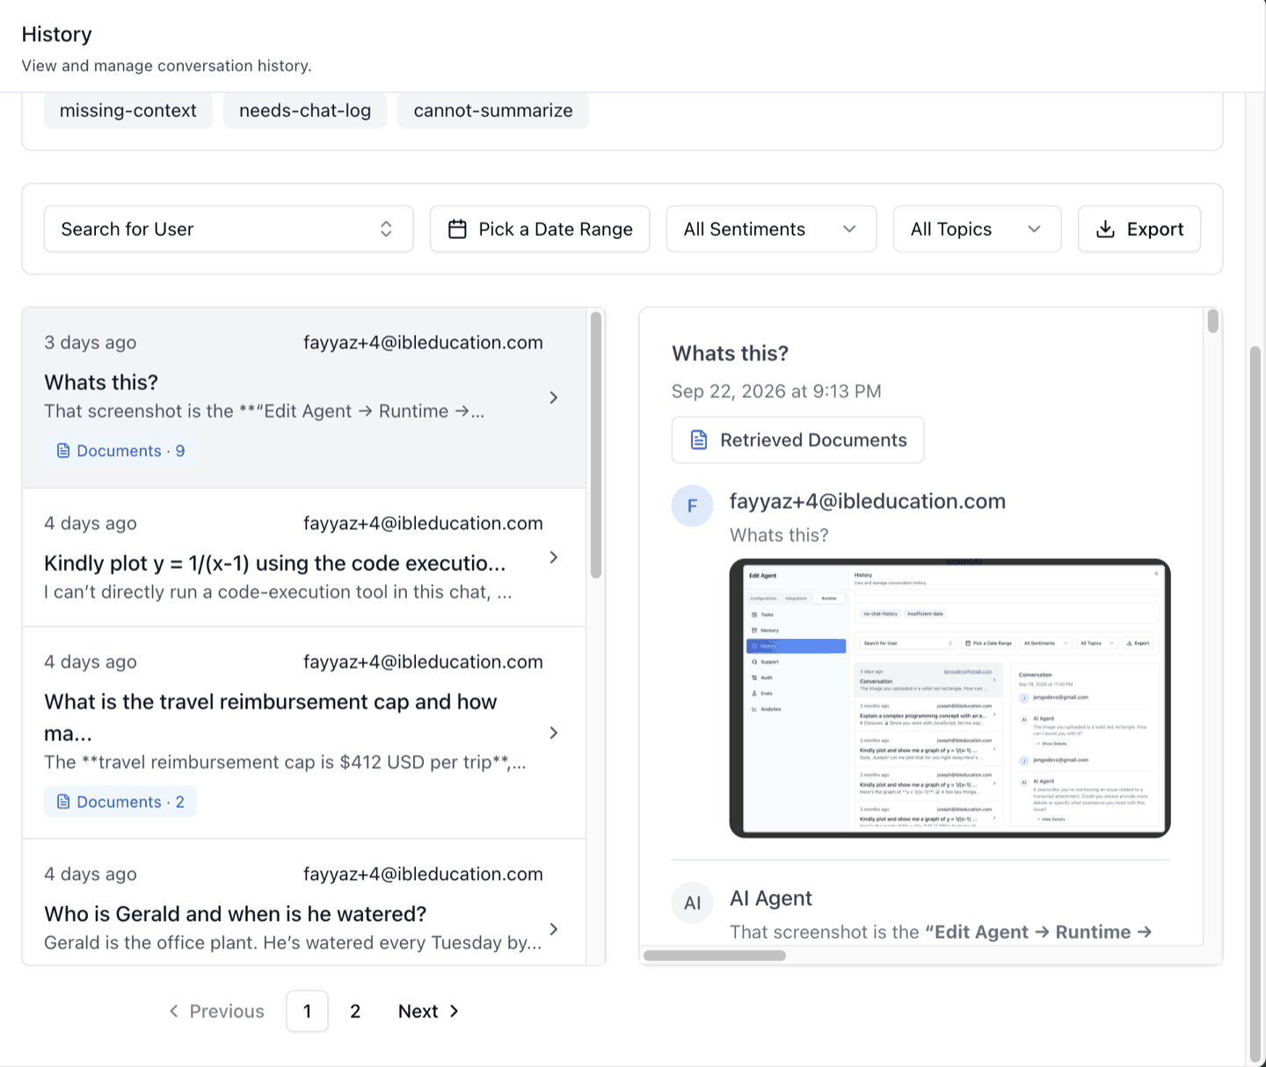Select the needs-chat-log topic tag
The height and width of the screenshot is (1067, 1266).
(305, 111)
